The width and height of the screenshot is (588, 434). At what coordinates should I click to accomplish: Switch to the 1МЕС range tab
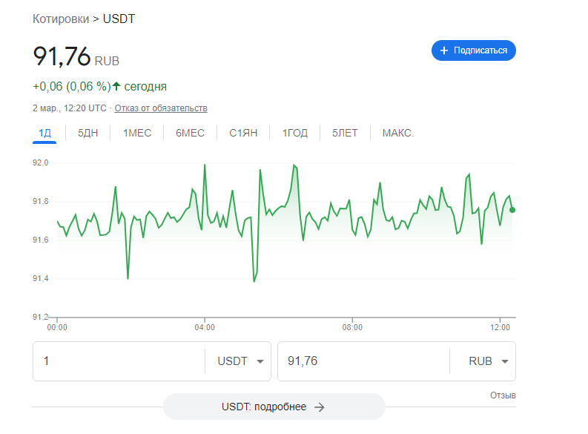[137, 133]
